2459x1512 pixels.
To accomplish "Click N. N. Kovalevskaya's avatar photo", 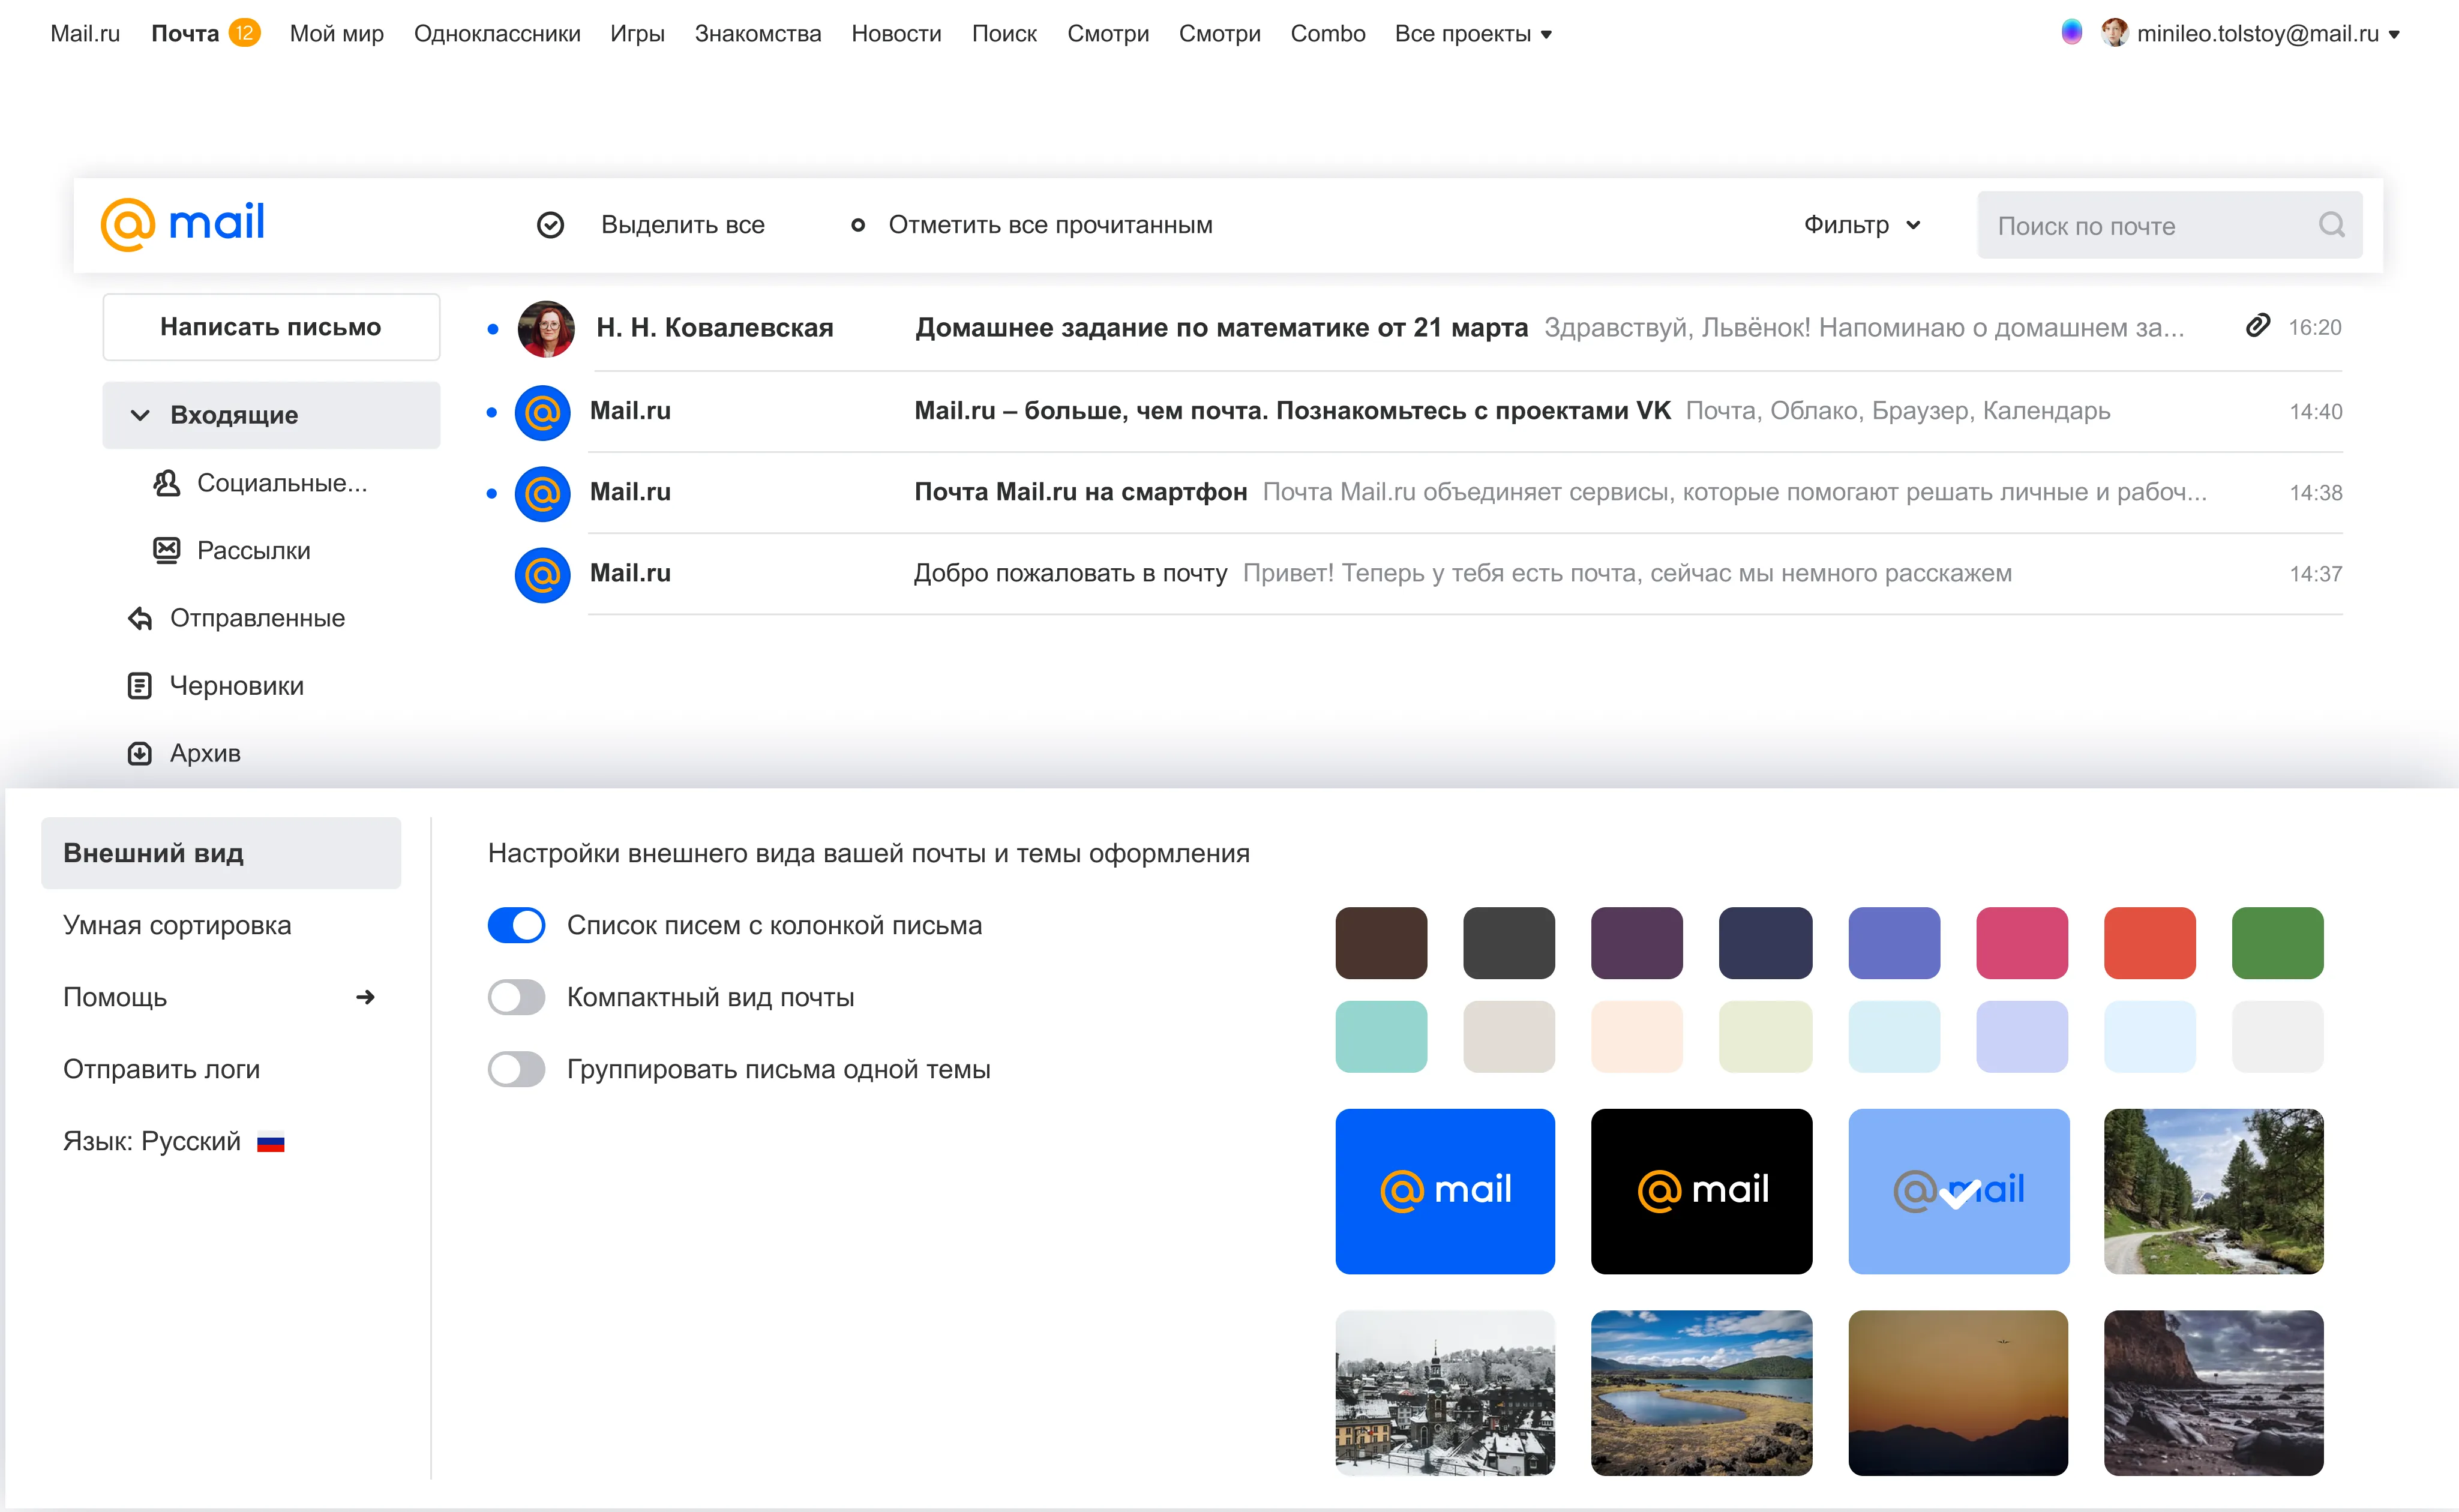I will [546, 328].
